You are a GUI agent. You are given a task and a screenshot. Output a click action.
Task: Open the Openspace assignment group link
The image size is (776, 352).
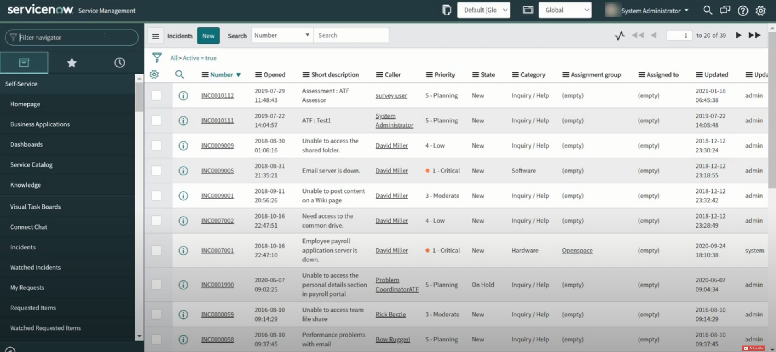tap(577, 251)
